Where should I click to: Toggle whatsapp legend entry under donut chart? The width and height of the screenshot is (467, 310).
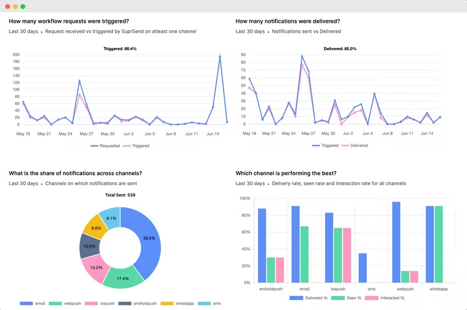(x=177, y=304)
